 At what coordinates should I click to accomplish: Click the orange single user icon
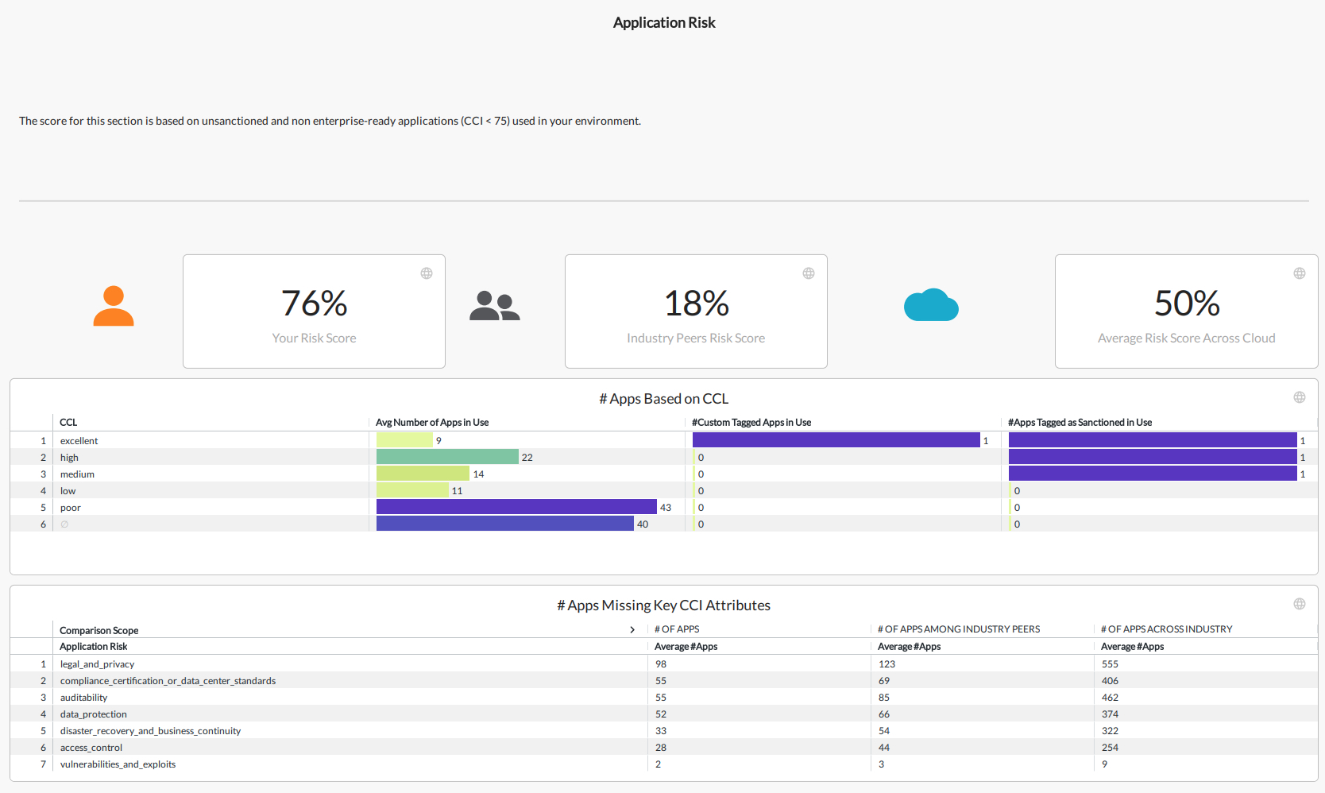click(114, 306)
